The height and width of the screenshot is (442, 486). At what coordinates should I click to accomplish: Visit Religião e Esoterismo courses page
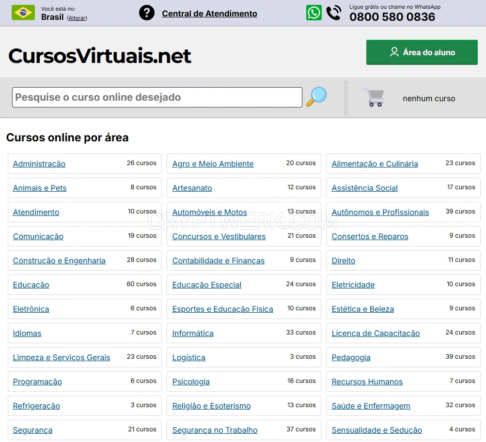pyautogui.click(x=211, y=406)
